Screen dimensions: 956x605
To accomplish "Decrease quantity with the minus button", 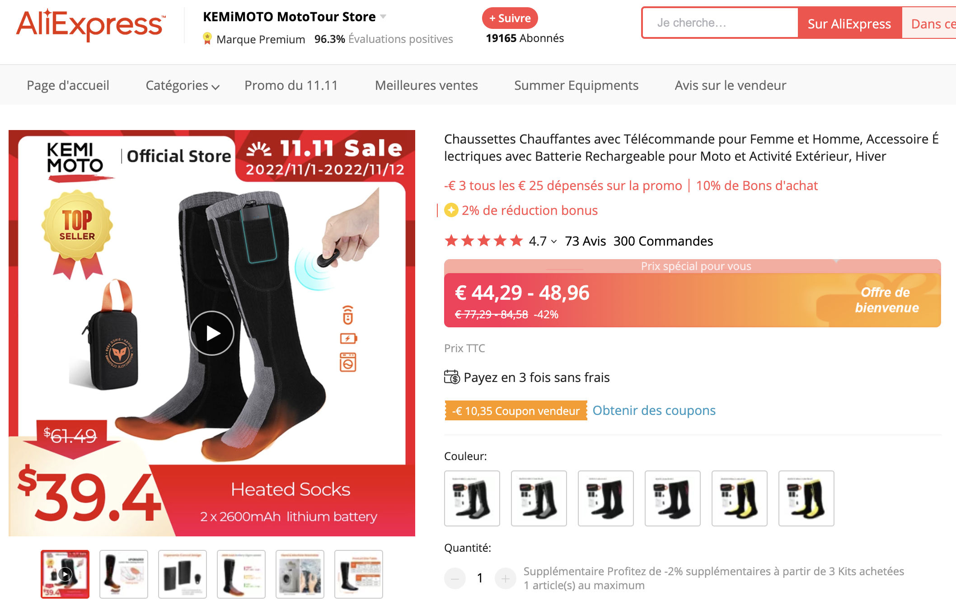I will point(455,578).
